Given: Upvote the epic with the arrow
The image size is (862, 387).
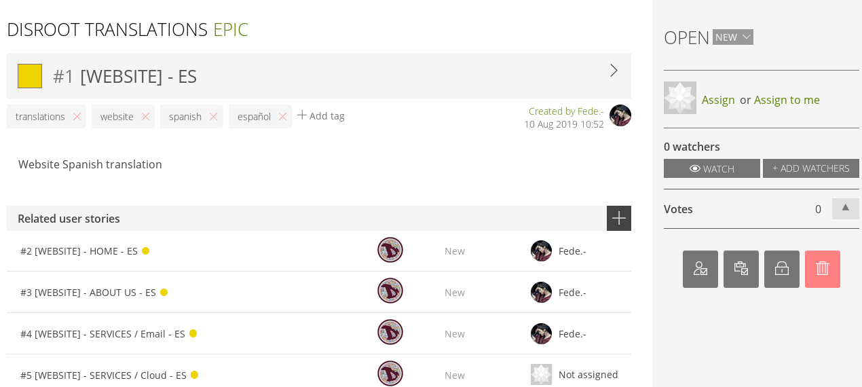Looking at the screenshot, I should (845, 208).
